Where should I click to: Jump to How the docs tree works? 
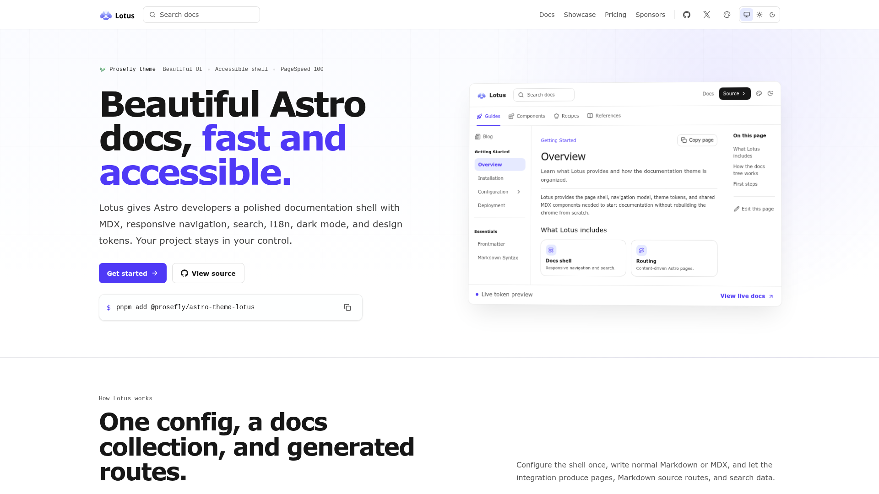pos(749,170)
